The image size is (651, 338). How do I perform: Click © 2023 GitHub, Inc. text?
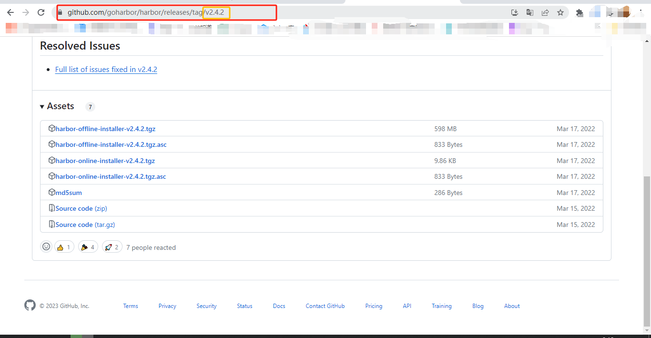coord(64,306)
